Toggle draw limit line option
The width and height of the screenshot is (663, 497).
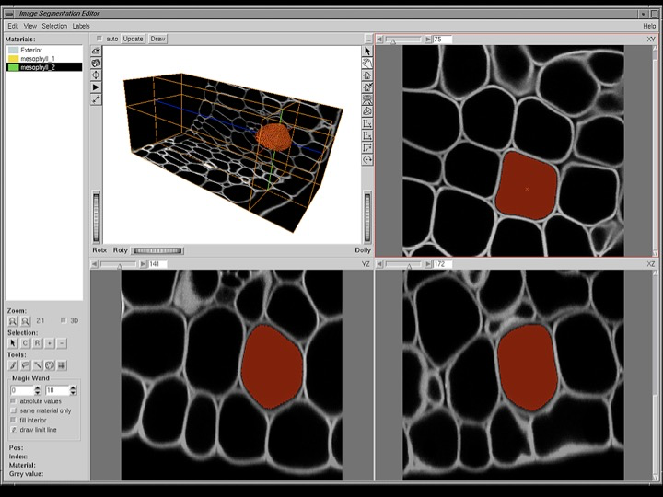pos(14,430)
